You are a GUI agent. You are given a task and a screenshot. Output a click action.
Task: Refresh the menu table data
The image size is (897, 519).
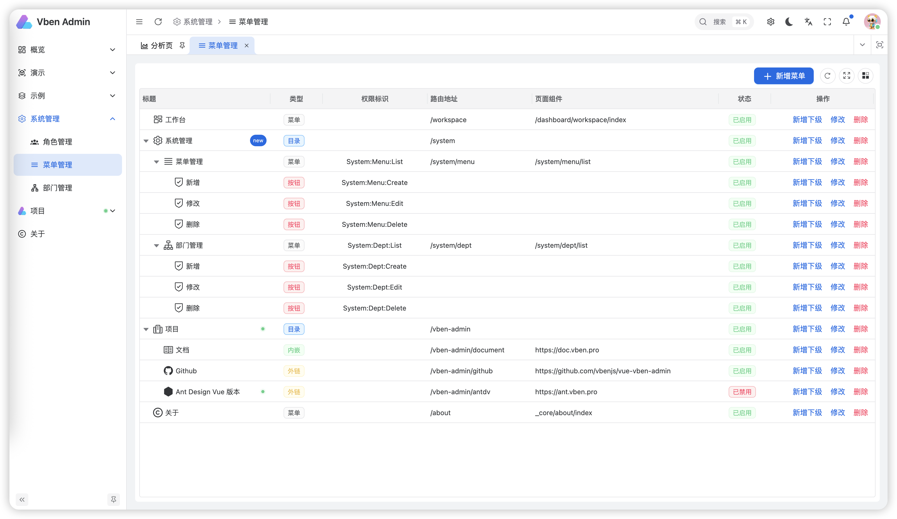pyautogui.click(x=827, y=76)
